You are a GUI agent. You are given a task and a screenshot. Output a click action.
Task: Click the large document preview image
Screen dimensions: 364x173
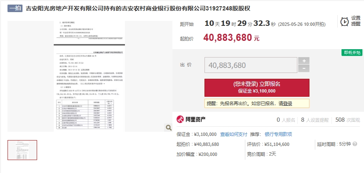[x=90, y=76]
